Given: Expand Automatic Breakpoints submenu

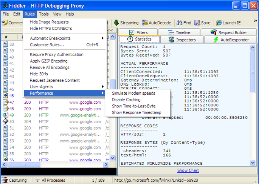Looking at the screenshot, I should tap(64, 38).
